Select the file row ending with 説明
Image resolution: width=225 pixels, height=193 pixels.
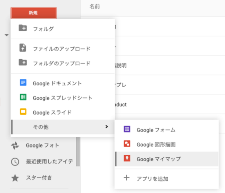pyautogui.click(x=170, y=65)
